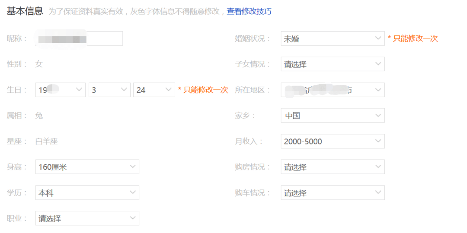Open the 身高 dropdown showing 160厘米

pyautogui.click(x=87, y=167)
